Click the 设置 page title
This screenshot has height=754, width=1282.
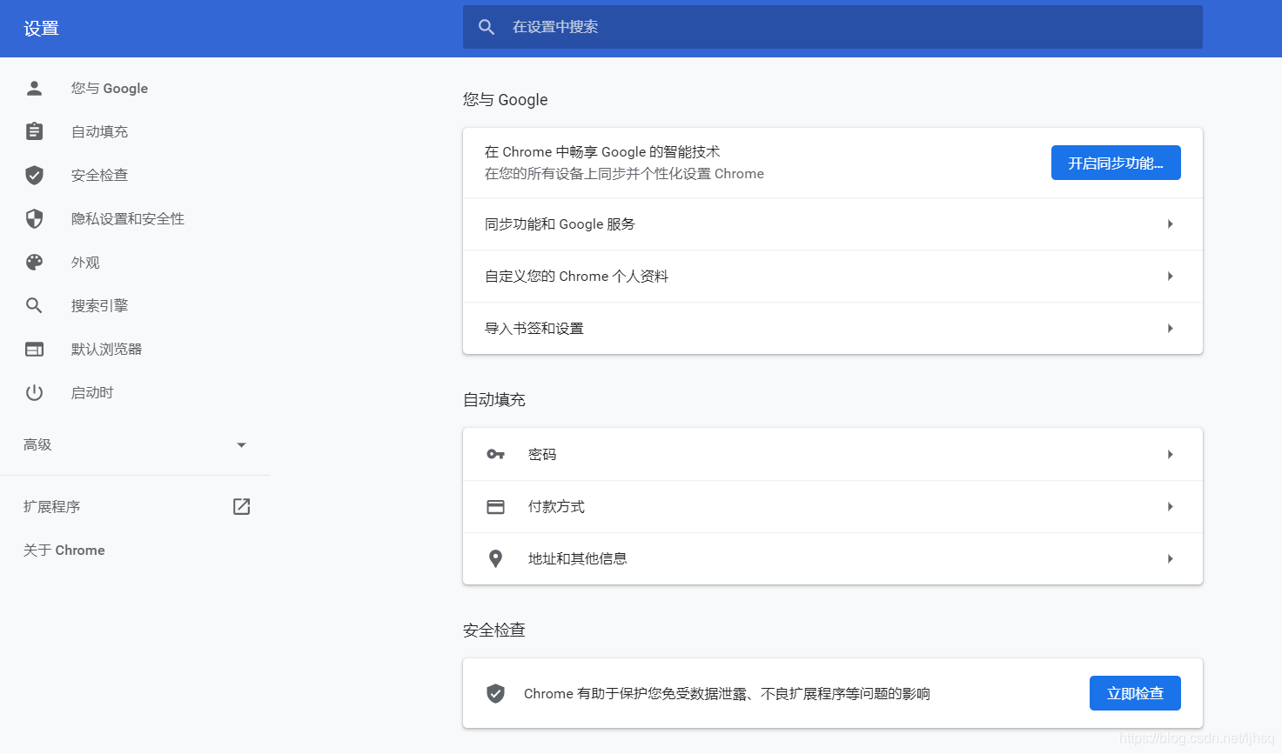tap(41, 28)
